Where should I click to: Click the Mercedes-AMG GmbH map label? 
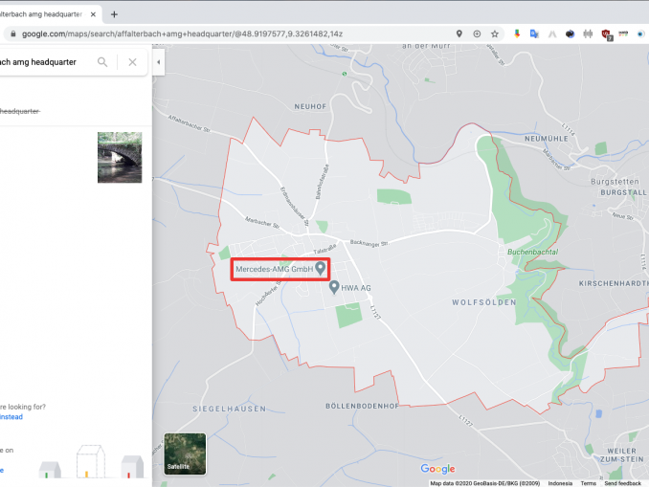click(275, 269)
